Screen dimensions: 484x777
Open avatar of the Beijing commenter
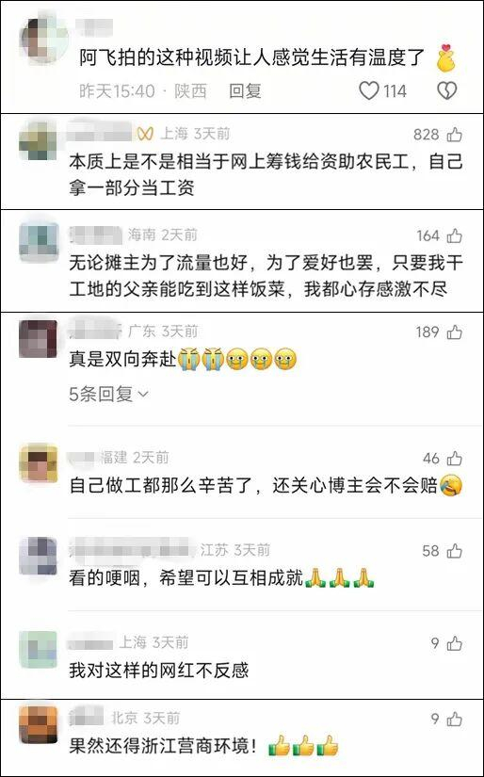[39, 724]
